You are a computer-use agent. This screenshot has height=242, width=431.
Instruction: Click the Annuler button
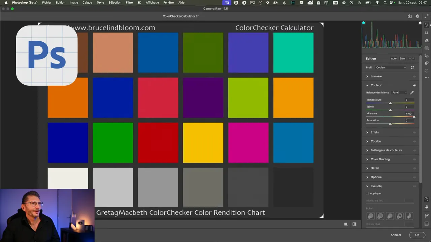click(396, 235)
